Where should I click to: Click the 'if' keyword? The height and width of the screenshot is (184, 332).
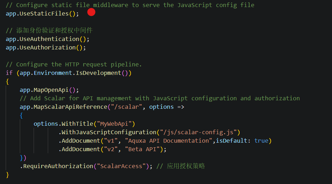[9, 73]
